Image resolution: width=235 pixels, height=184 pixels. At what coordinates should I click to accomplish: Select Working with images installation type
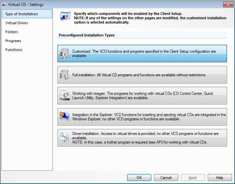(x=143, y=96)
